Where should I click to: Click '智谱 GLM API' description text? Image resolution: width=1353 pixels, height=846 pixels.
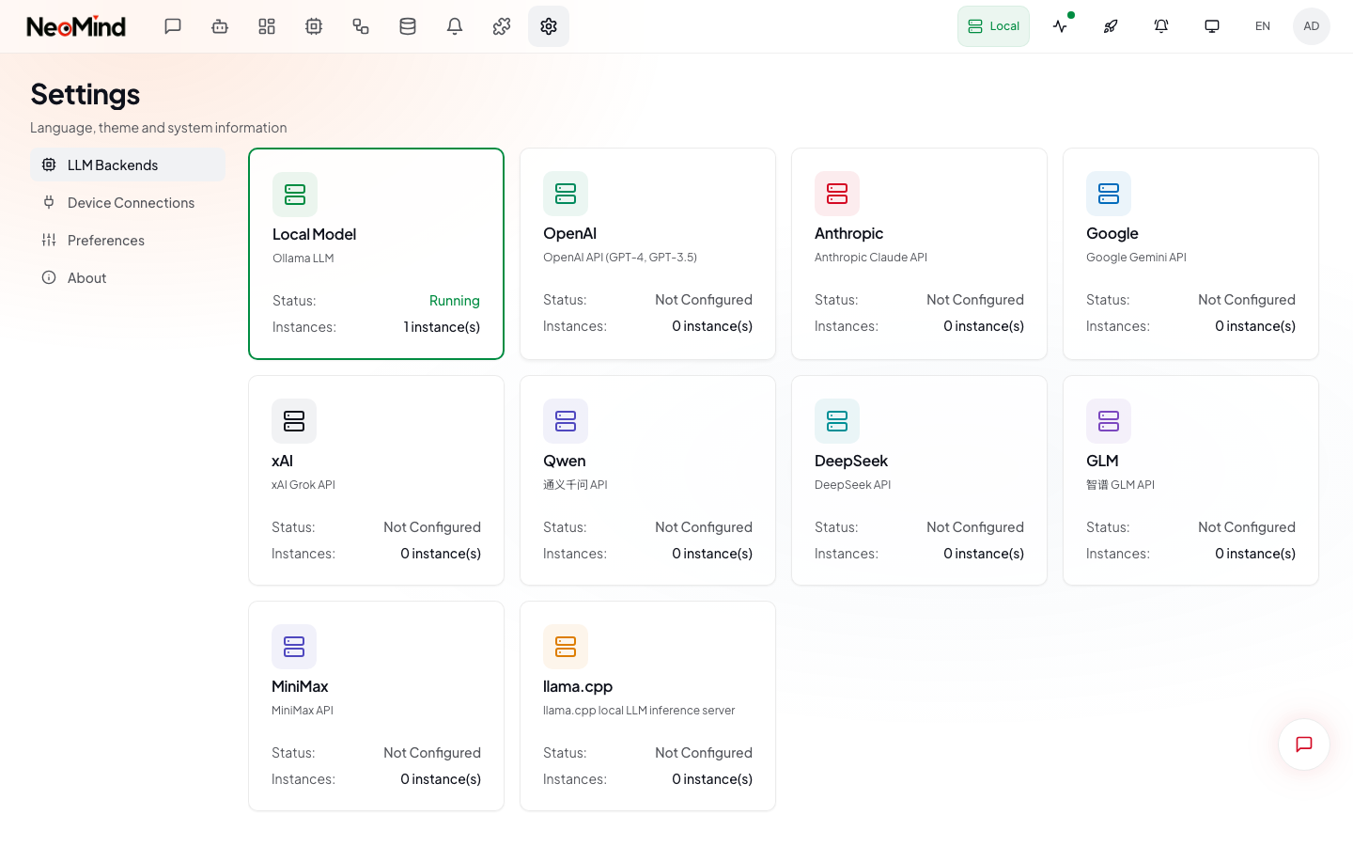(1120, 485)
